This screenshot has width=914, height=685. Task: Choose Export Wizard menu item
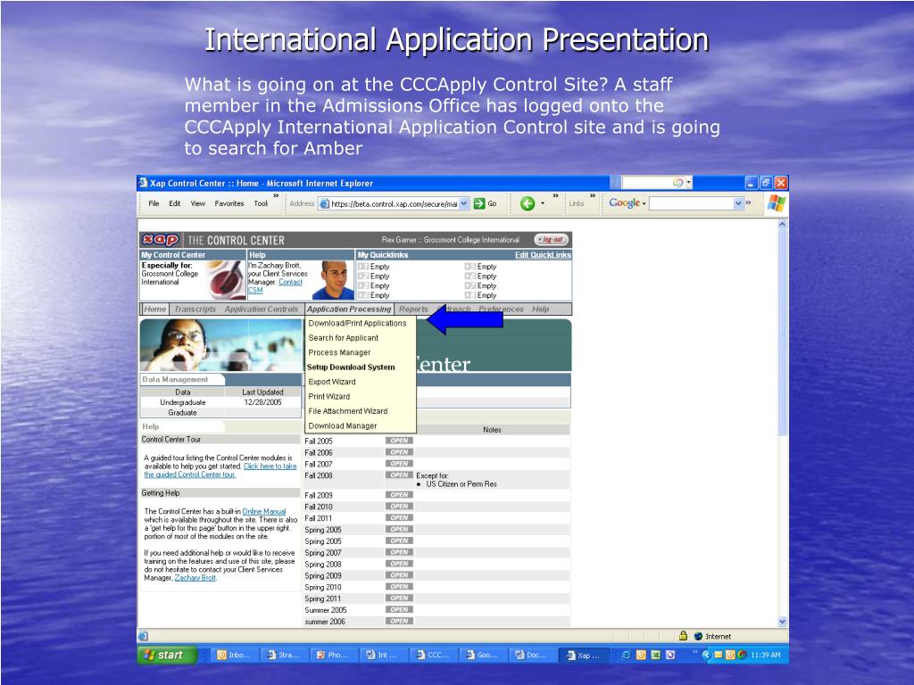332,382
